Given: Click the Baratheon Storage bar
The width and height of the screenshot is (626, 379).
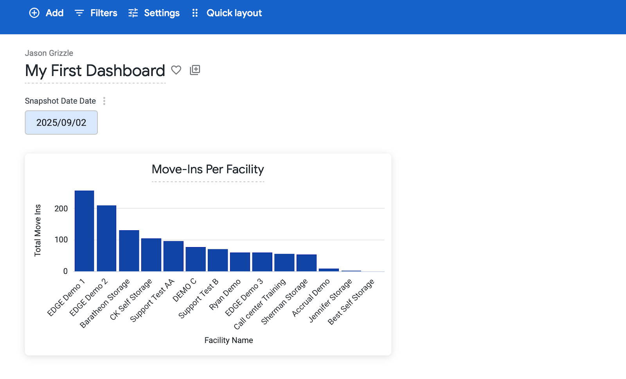Looking at the screenshot, I should tap(129, 251).
